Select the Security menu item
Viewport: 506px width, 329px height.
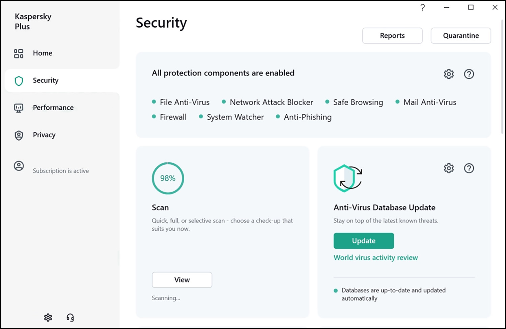click(x=46, y=80)
